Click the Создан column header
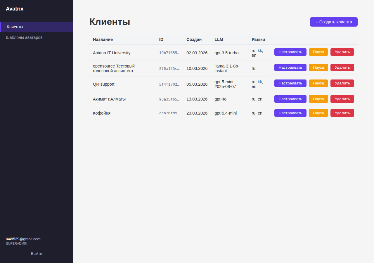 [194, 39]
